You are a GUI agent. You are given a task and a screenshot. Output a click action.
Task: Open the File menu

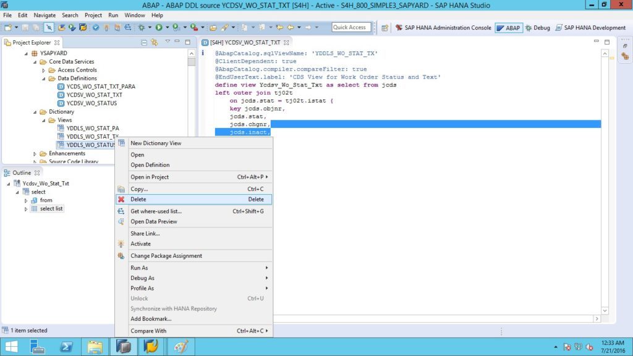coord(7,15)
